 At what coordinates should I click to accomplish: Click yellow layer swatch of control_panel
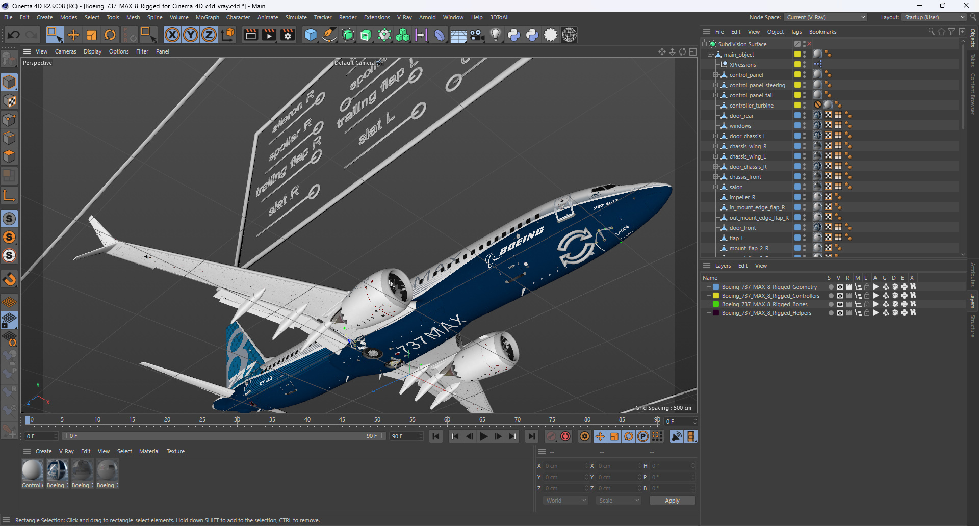pos(797,75)
